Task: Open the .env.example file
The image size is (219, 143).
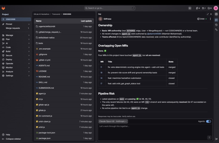Action: 44,49
